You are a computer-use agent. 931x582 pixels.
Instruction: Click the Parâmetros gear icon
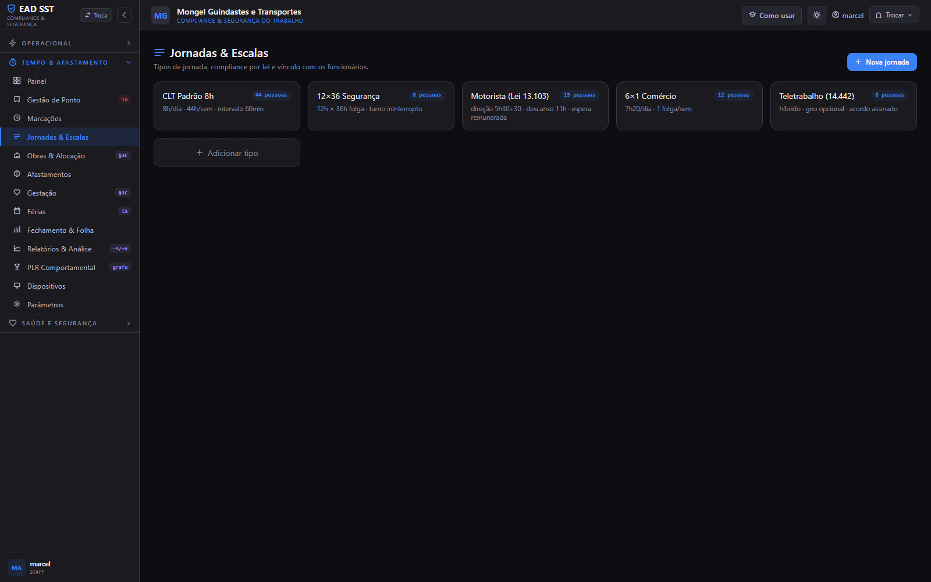(x=17, y=304)
